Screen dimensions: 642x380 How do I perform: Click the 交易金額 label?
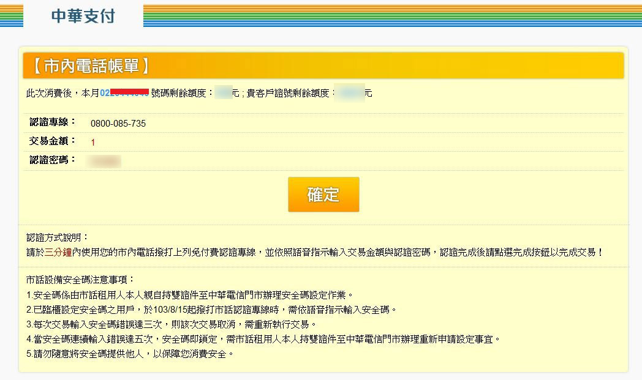[53, 141]
